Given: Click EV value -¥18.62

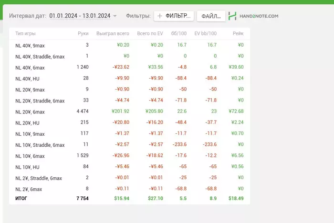Looking at the screenshot, I should point(155,155).
